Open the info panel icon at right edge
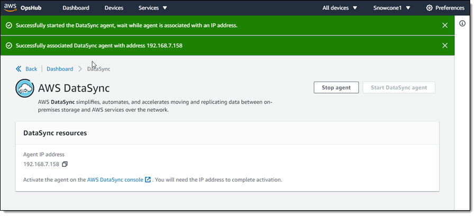476x216 pixels. coord(462,24)
